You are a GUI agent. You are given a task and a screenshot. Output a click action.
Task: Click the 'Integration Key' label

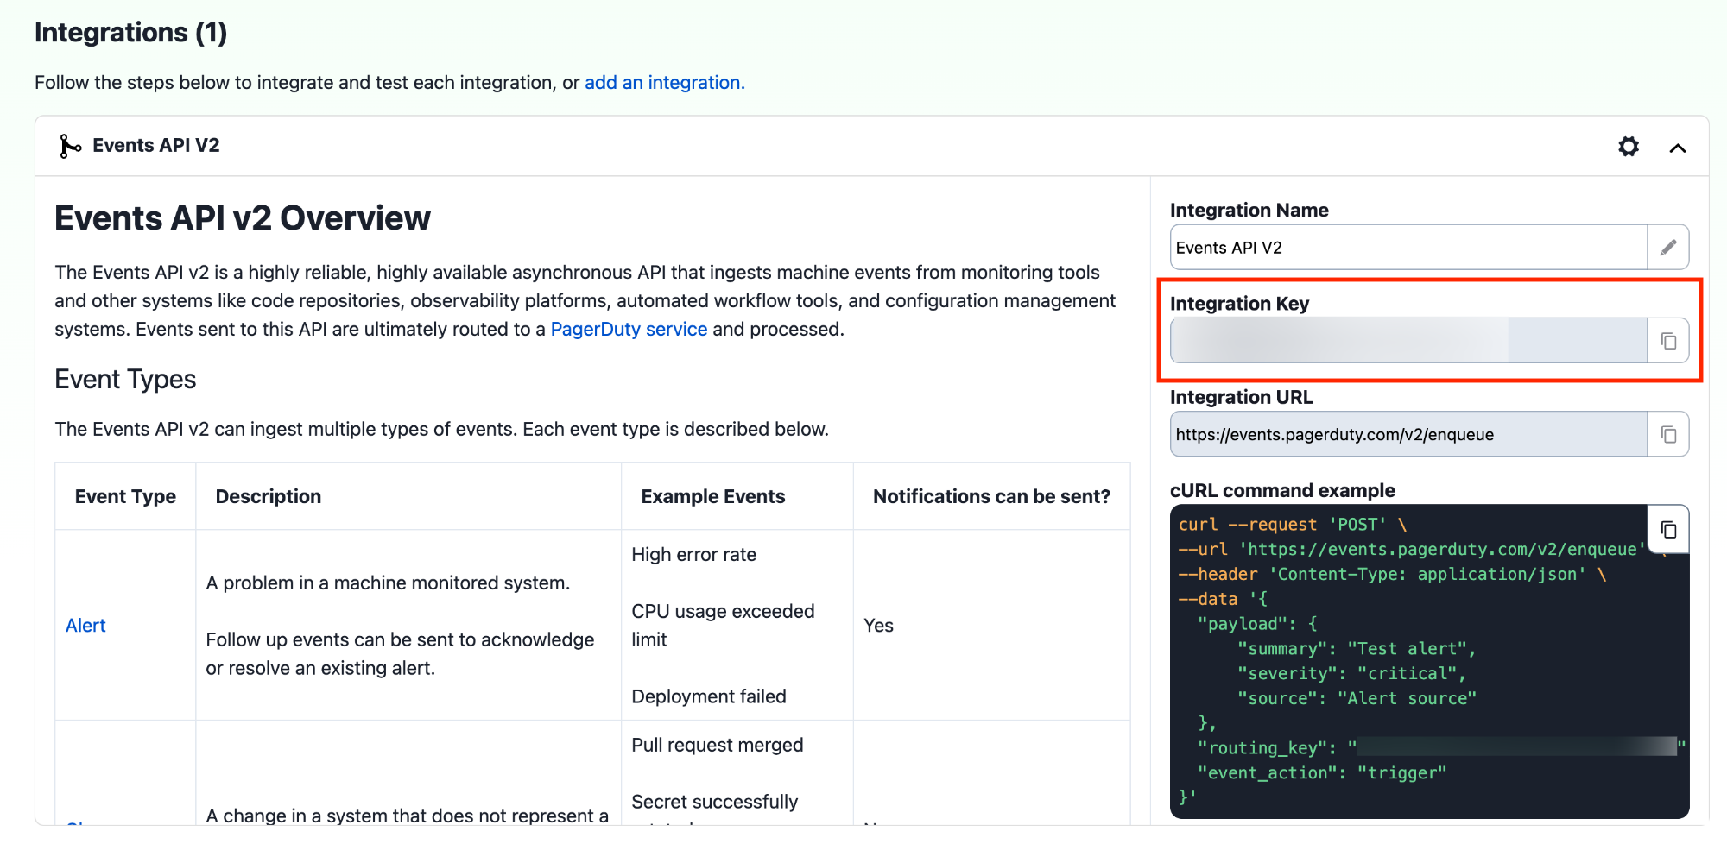pyautogui.click(x=1239, y=304)
